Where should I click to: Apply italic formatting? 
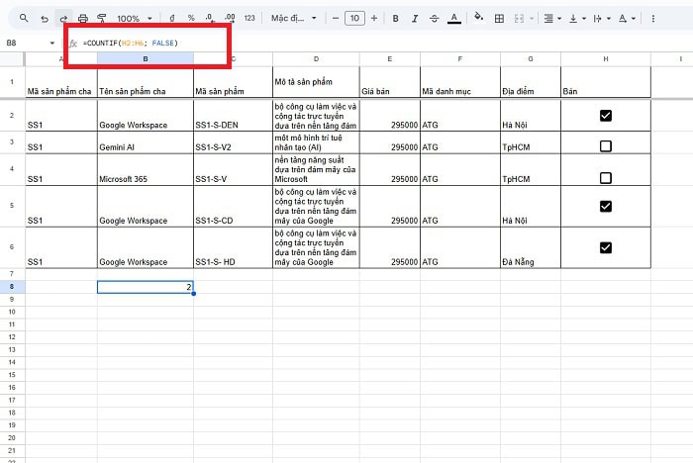tap(415, 18)
